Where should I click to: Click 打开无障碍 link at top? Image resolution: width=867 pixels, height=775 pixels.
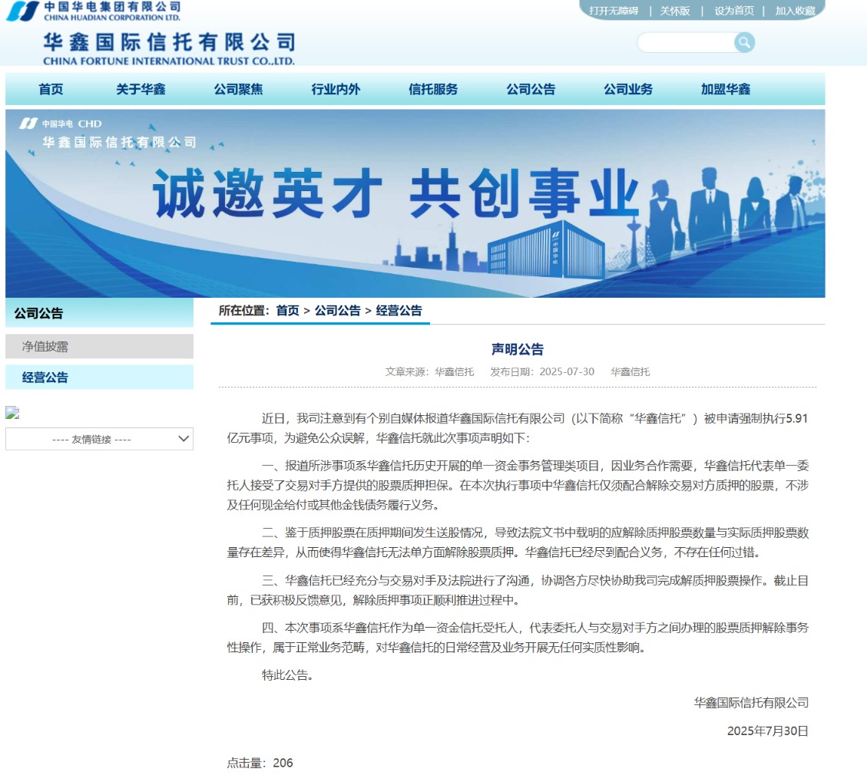tap(614, 11)
